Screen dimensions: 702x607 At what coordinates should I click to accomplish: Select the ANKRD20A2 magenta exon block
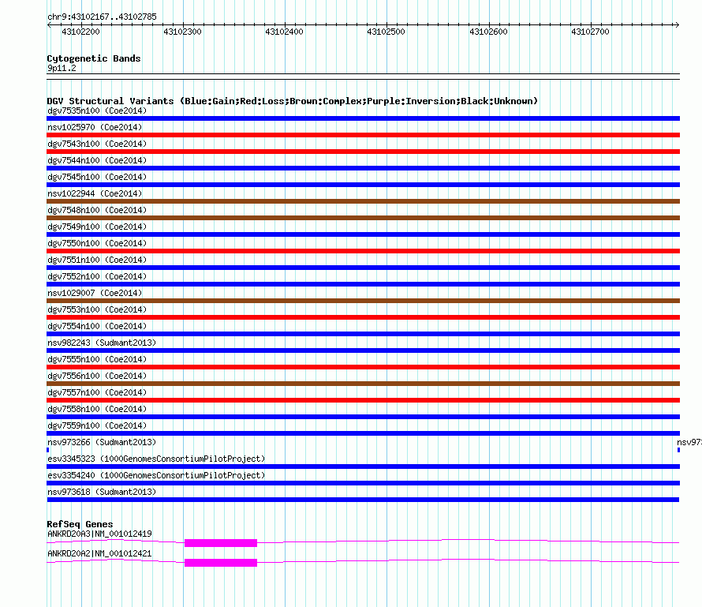(221, 563)
